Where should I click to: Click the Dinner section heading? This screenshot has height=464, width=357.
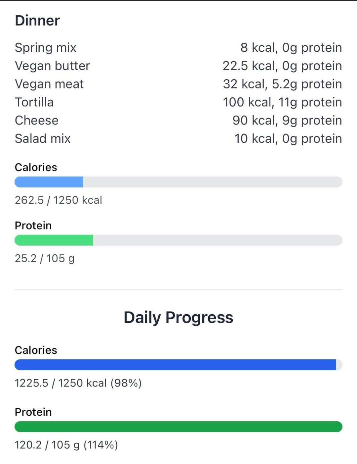37,21
